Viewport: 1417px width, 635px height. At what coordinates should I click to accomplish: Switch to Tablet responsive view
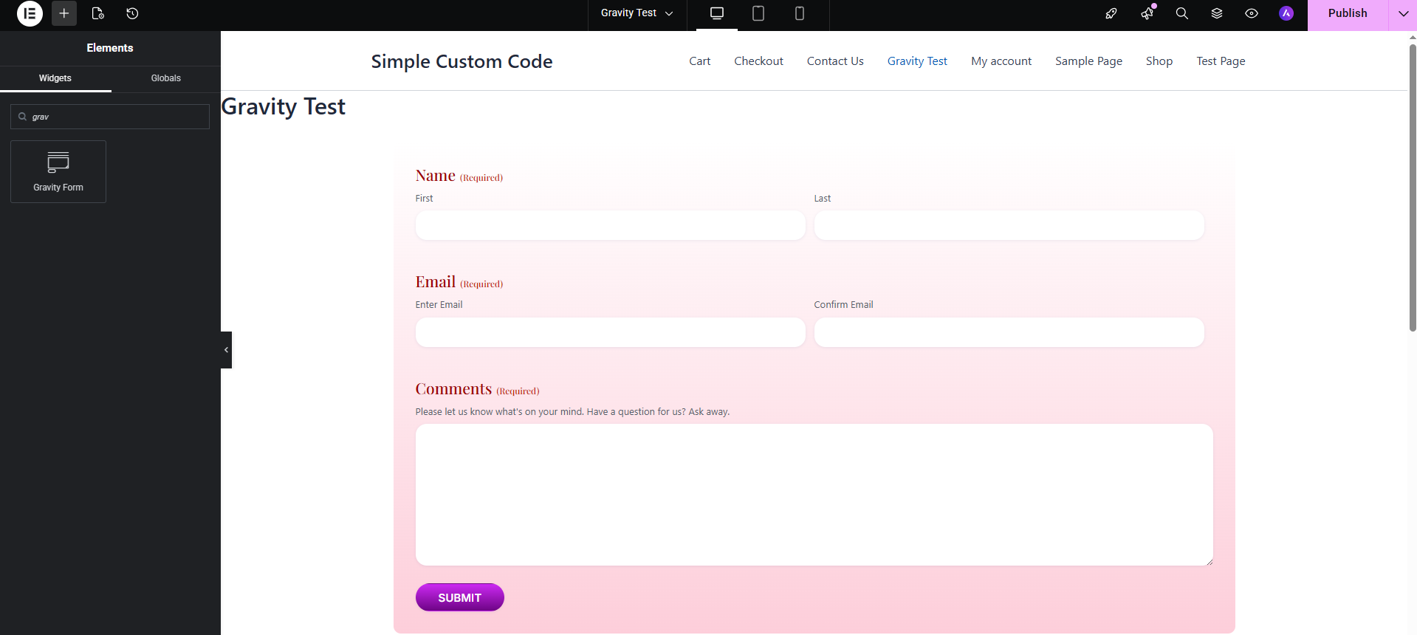(x=758, y=13)
